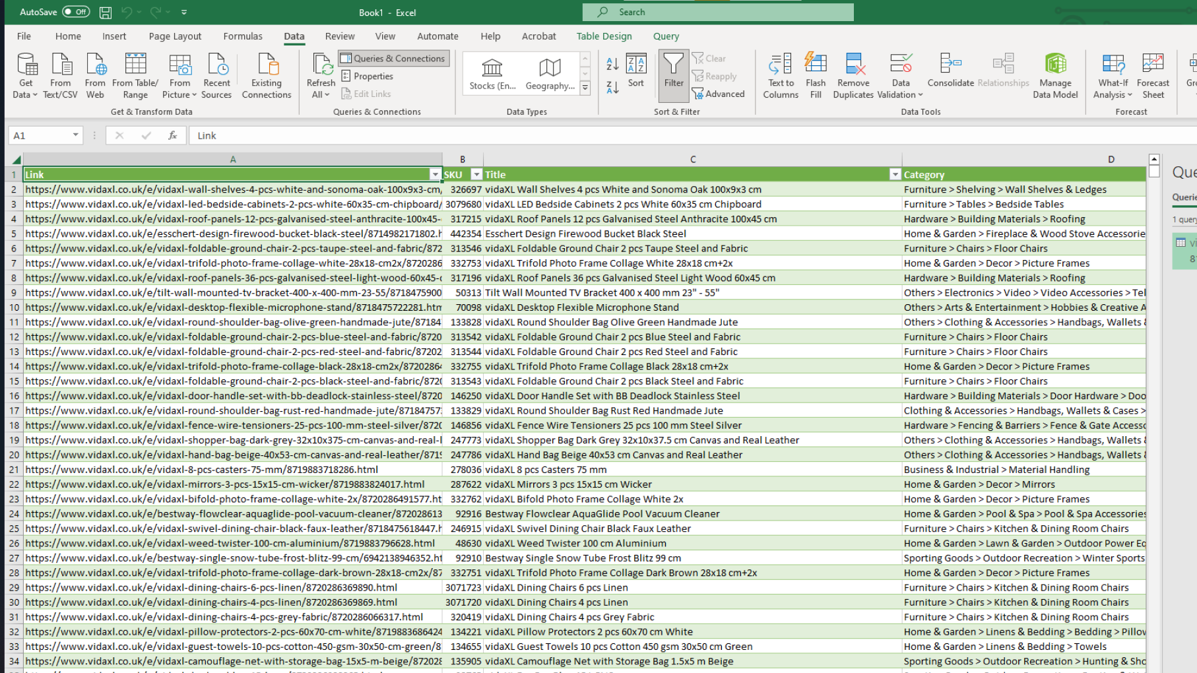Open Recent Sources
Image resolution: width=1197 pixels, height=673 pixels.
(x=216, y=76)
